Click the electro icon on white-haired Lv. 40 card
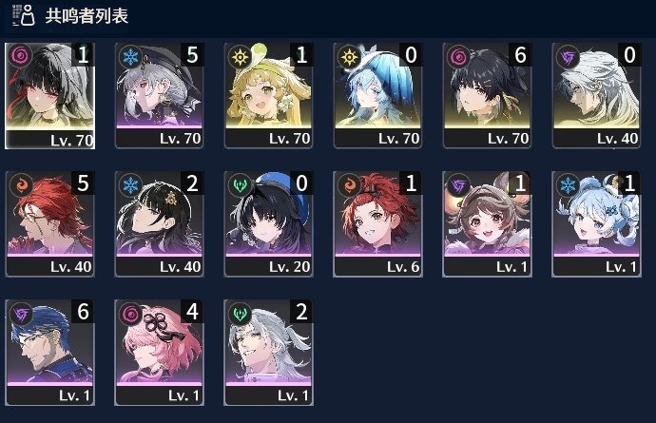This screenshot has height=423, width=656. [x=569, y=56]
